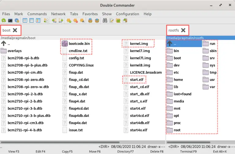The image size is (235, 154).
Task: Click Extract files open-box icon
Action: (97, 21)
